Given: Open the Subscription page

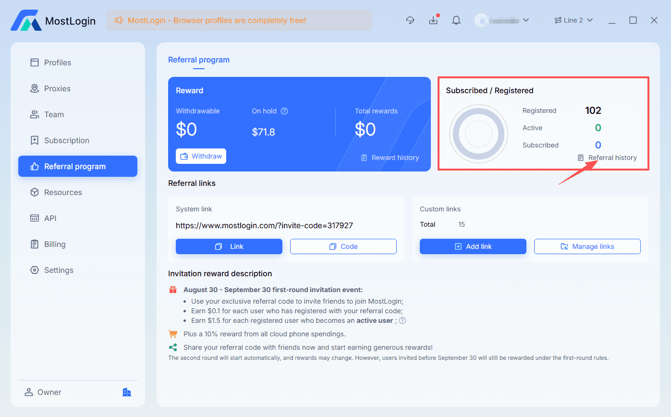Looking at the screenshot, I should click(x=78, y=140).
